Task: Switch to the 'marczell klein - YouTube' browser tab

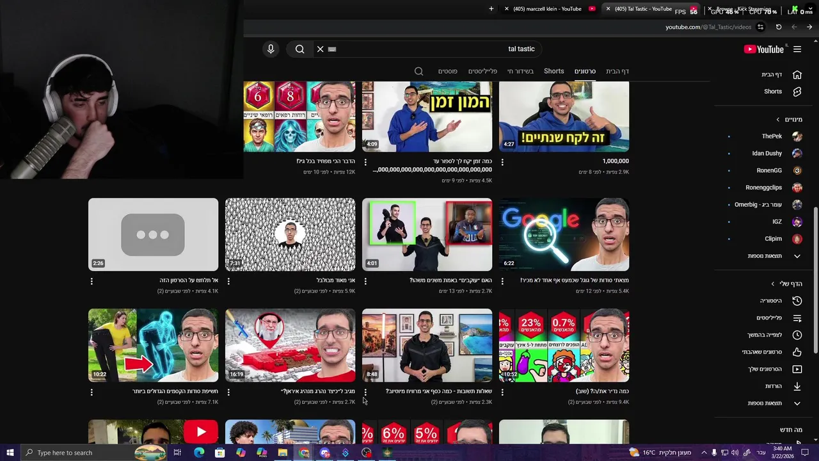Action: 550,9
